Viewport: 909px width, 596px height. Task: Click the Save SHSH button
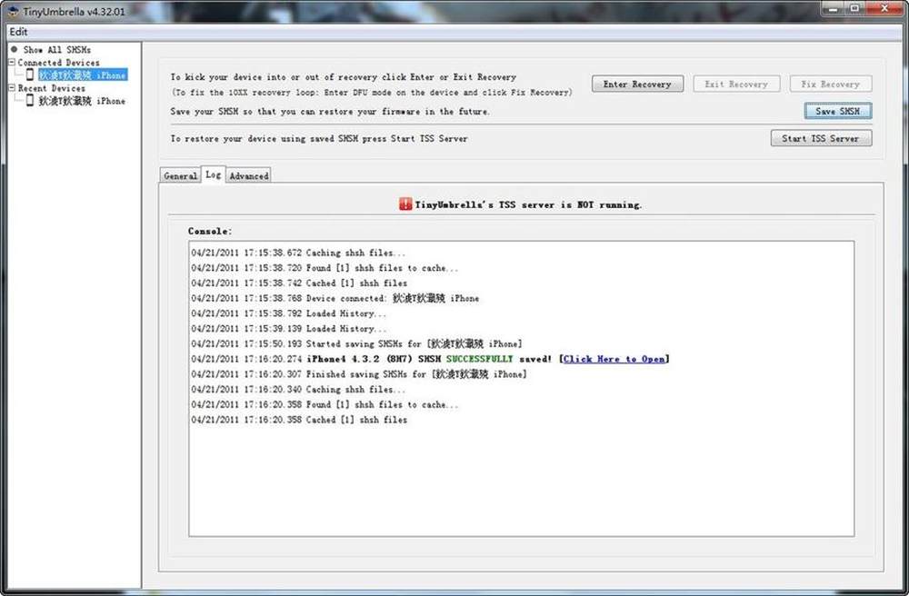coord(838,111)
